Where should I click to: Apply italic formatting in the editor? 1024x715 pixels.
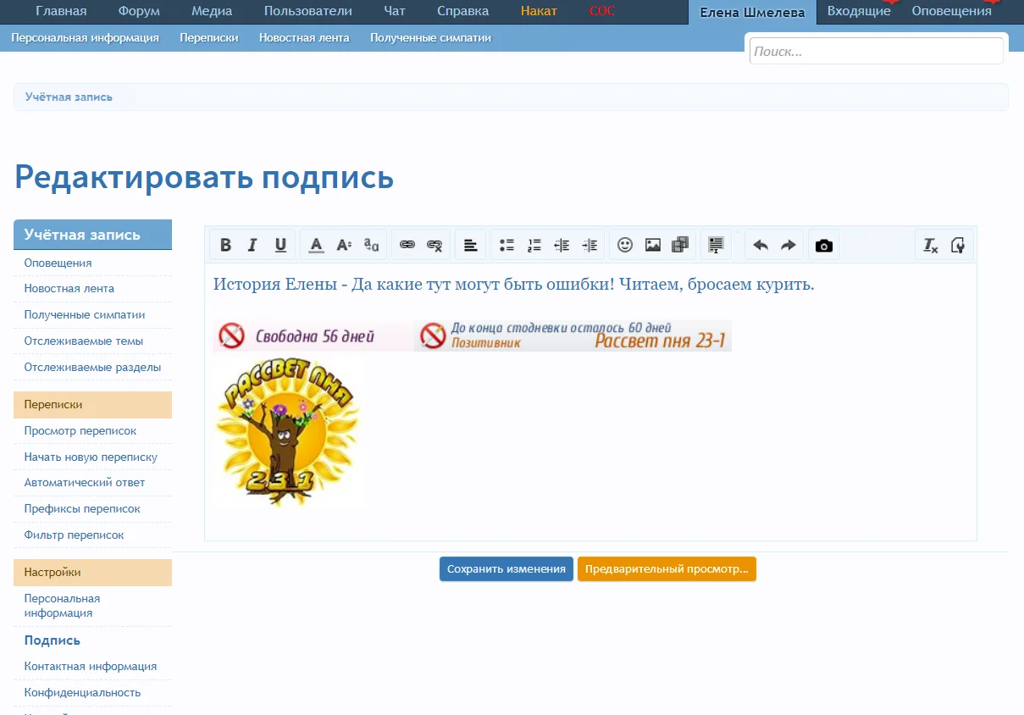pyautogui.click(x=252, y=245)
